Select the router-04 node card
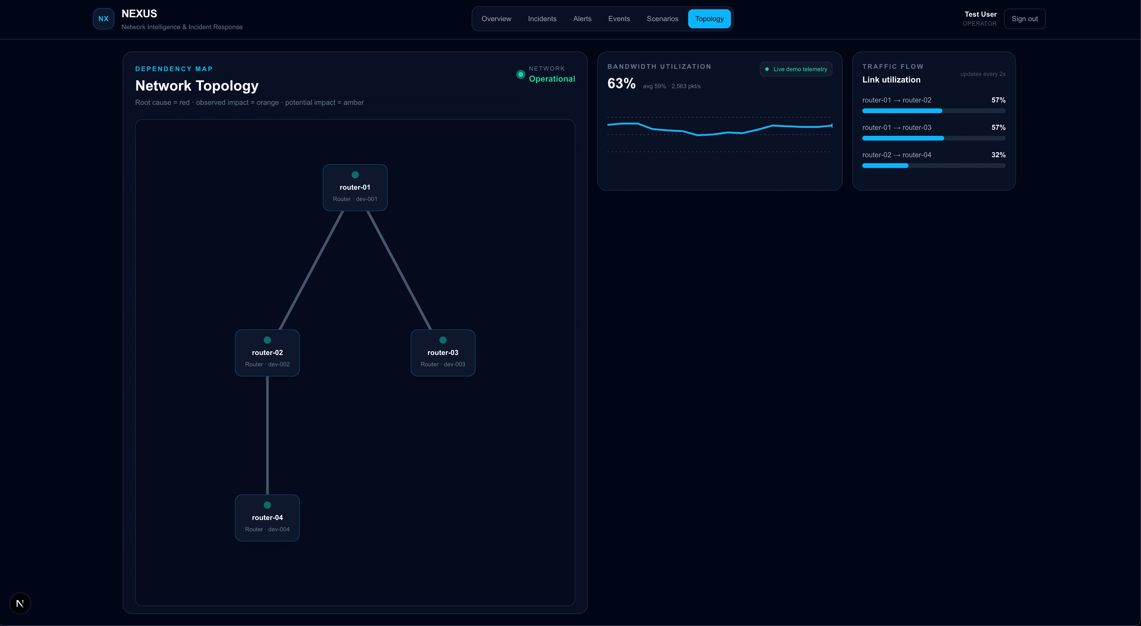 (x=267, y=518)
